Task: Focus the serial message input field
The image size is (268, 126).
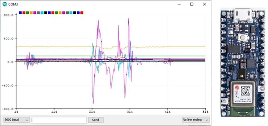Action: tap(59, 120)
